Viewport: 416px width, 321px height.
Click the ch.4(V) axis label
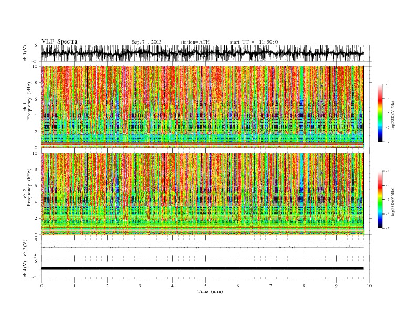[25, 269]
